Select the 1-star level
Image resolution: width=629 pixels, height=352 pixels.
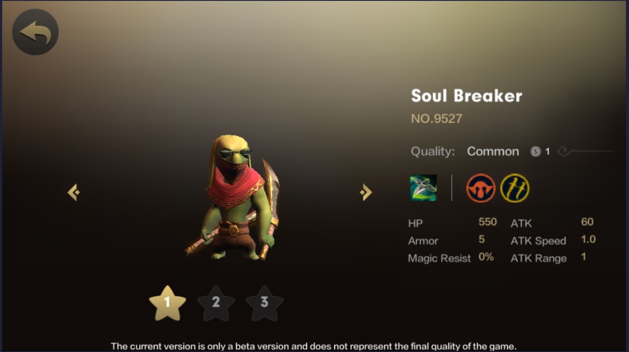[x=167, y=303]
